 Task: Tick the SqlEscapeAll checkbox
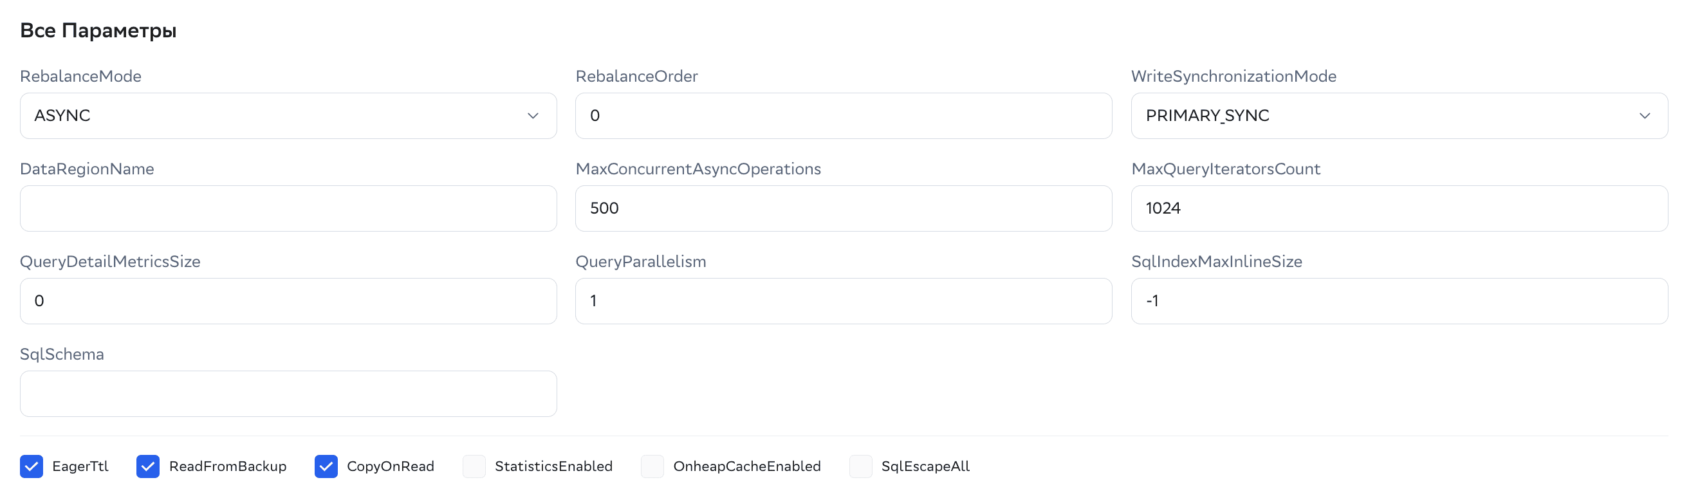(x=860, y=466)
